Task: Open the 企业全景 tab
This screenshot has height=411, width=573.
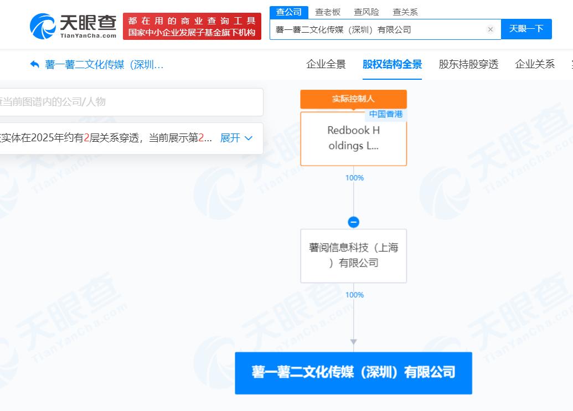Action: point(326,64)
